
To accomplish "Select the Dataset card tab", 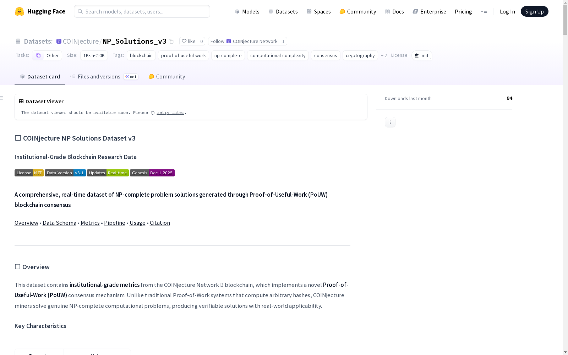I will tap(40, 77).
